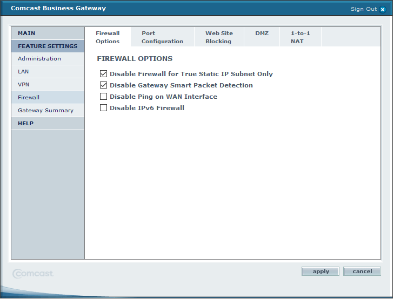Screen dimensions: 394x299
Task: Open Administration settings page
Action: click(x=48, y=59)
